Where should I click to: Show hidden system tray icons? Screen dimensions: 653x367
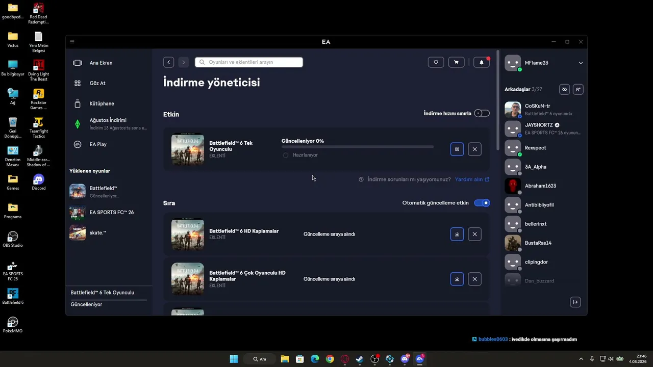pyautogui.click(x=581, y=359)
